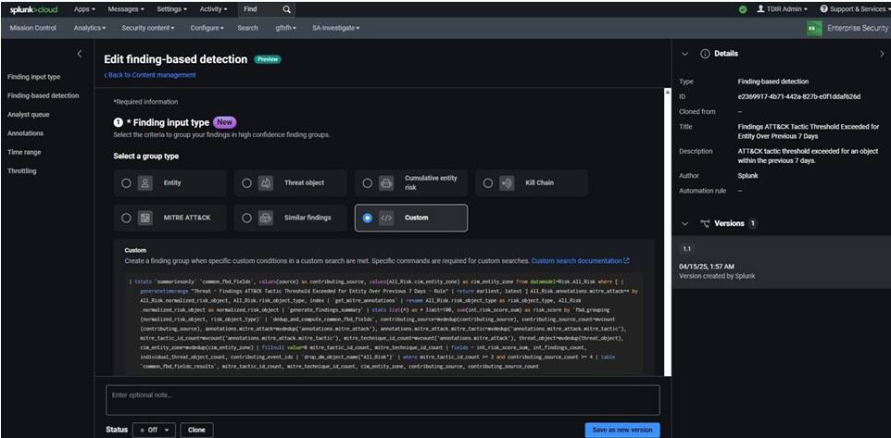Select the Kill Chain radio button

488,183
